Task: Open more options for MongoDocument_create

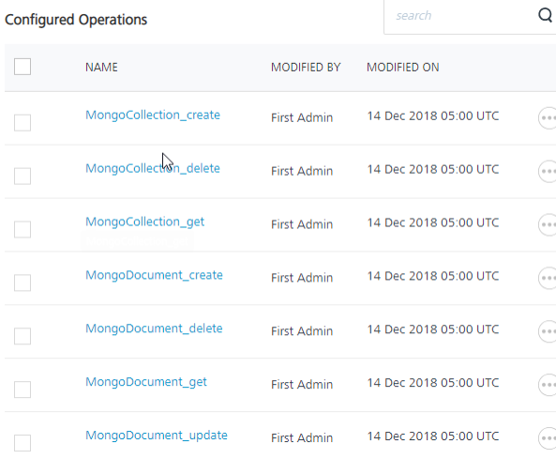Action: 548,278
